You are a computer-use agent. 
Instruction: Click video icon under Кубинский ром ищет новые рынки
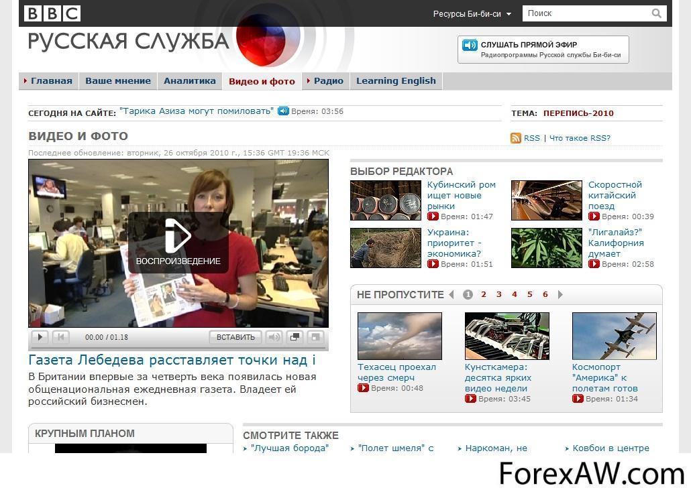pyautogui.click(x=433, y=216)
